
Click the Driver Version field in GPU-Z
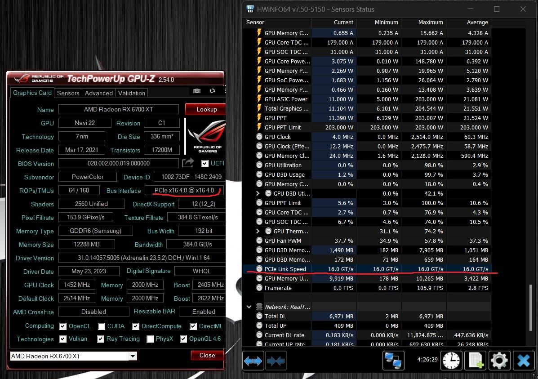click(142, 258)
